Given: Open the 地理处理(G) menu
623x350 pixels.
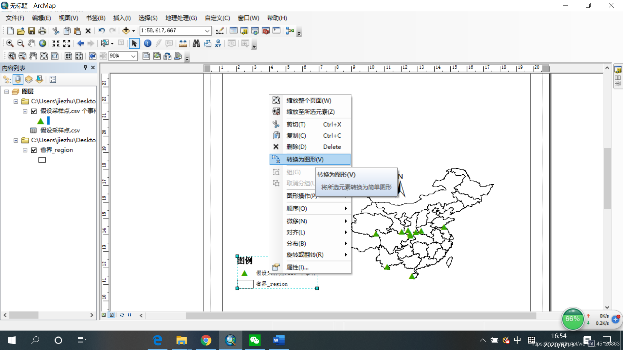Looking at the screenshot, I should (x=181, y=18).
